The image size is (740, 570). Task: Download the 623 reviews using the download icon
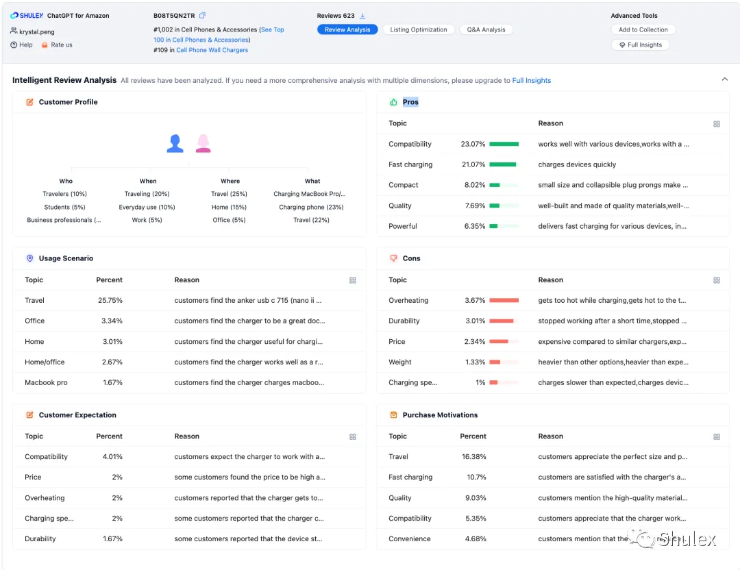tap(362, 16)
